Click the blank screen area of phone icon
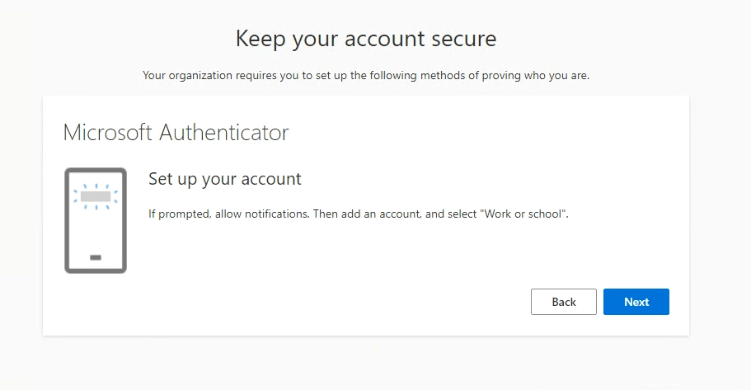751x390 pixels. [x=96, y=231]
